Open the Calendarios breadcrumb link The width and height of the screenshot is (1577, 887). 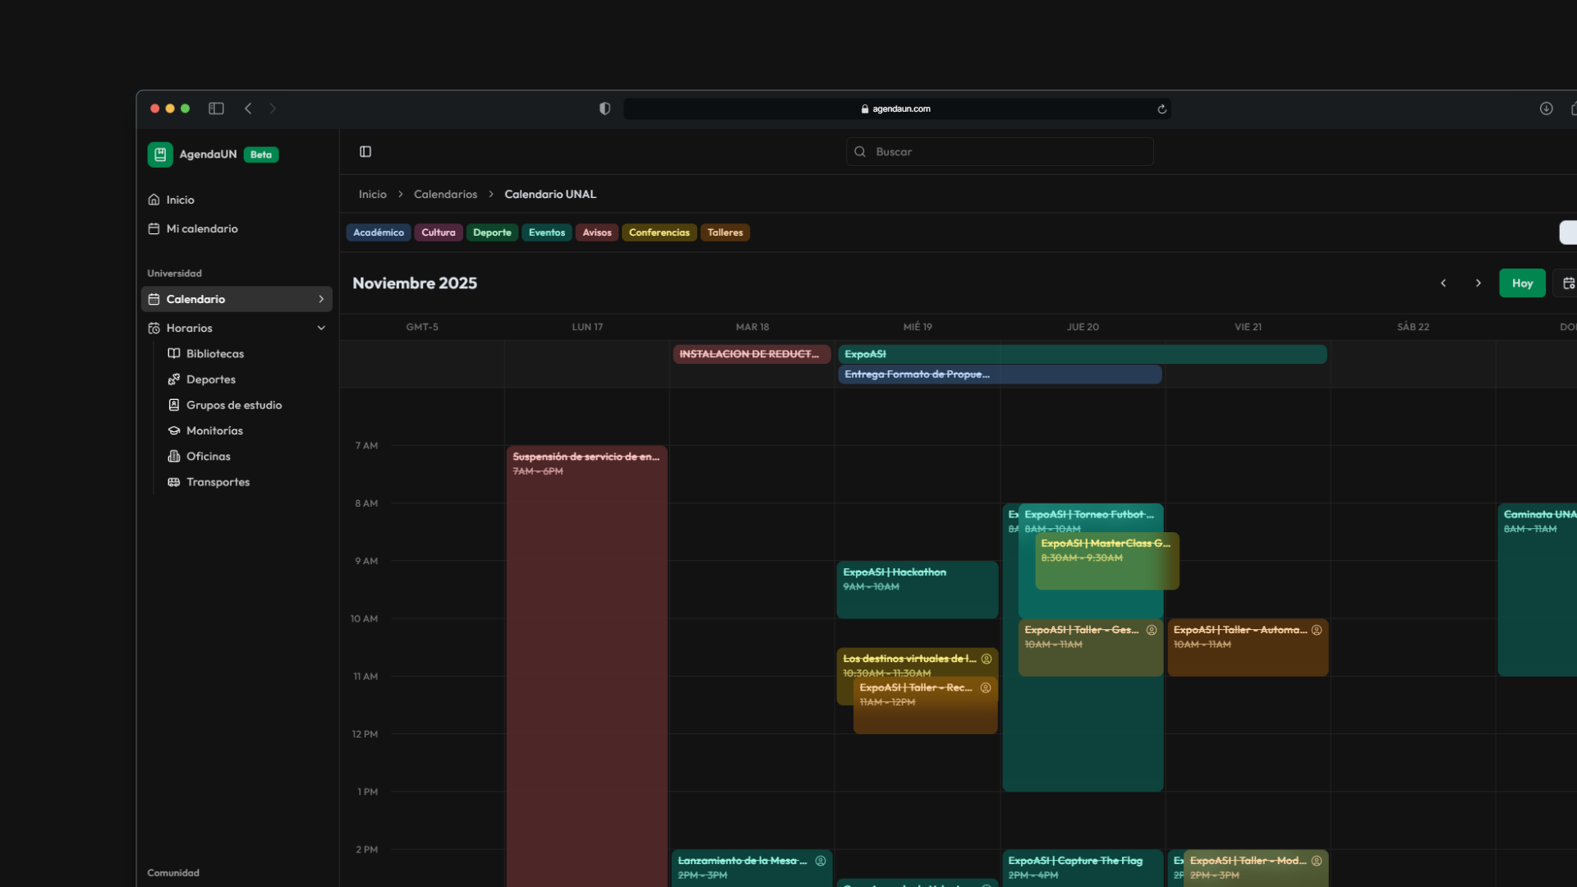[445, 194]
